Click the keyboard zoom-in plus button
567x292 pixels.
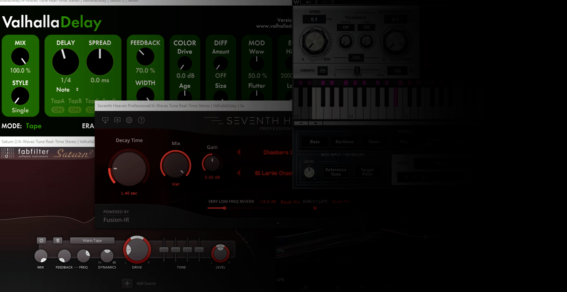(315, 123)
